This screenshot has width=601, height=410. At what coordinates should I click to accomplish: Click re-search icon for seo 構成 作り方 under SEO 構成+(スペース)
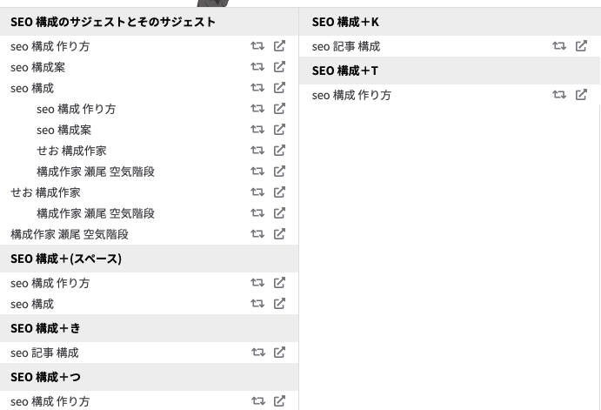257,283
